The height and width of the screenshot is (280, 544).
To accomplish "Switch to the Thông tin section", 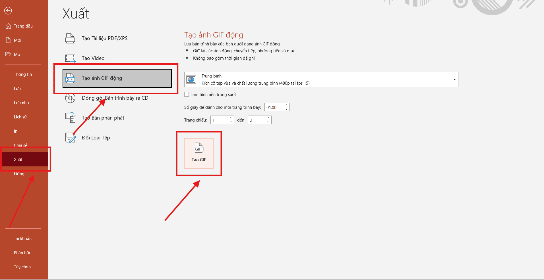I will pyautogui.click(x=23, y=74).
